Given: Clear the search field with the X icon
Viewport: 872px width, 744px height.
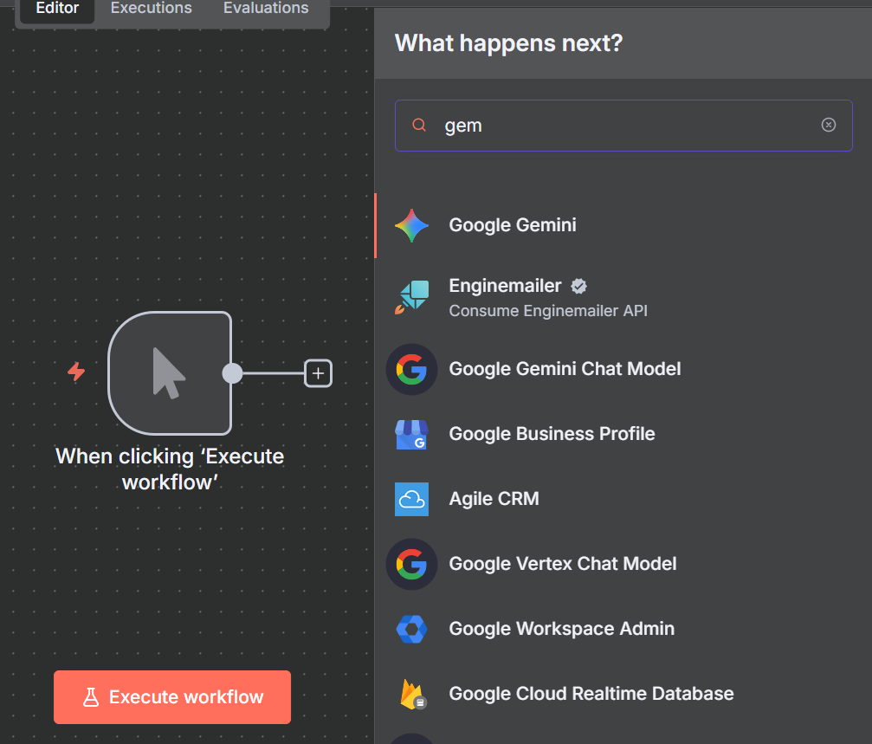Looking at the screenshot, I should click(828, 125).
